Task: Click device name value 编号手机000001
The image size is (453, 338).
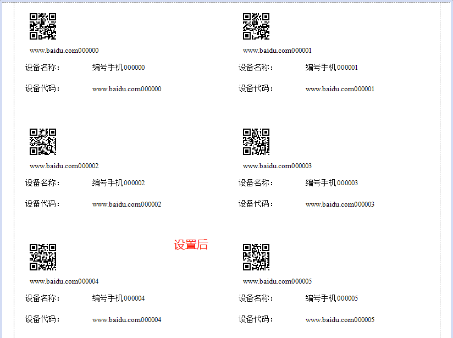Action: coord(332,67)
